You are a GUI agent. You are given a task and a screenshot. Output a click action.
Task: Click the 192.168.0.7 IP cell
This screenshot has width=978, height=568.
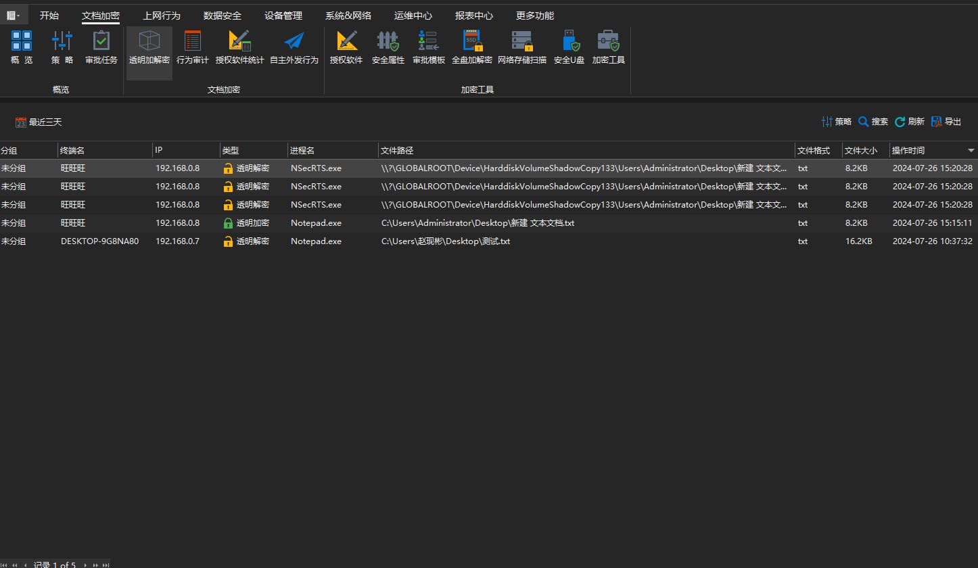coord(177,241)
